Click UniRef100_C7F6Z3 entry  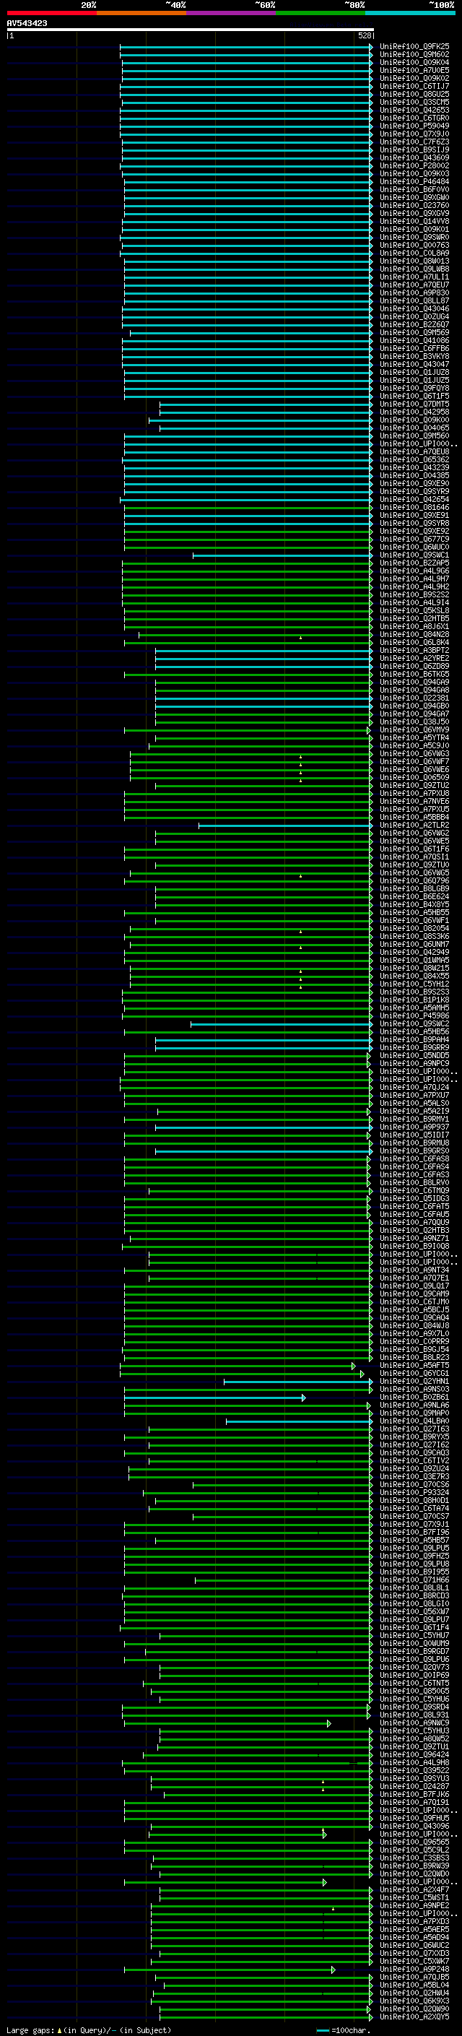[x=414, y=142]
